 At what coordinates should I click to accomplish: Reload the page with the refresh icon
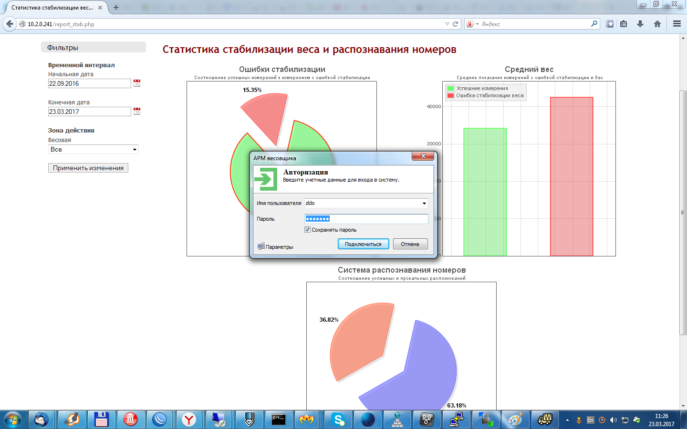point(456,24)
